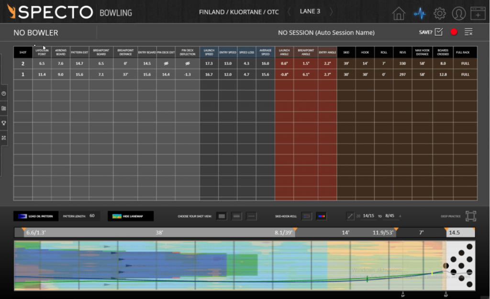Click the red record button
The image size is (490, 299).
point(454,32)
